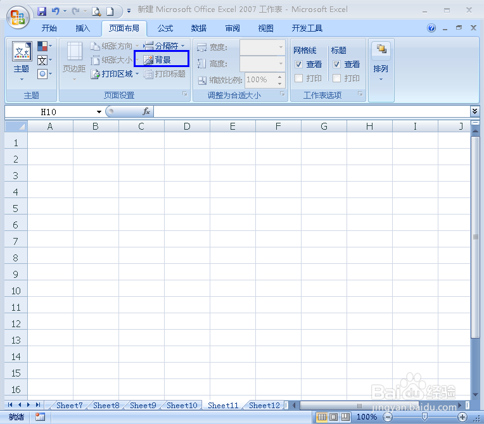Open theme fonts (文) menu
The image size is (484, 424).
click(x=44, y=60)
